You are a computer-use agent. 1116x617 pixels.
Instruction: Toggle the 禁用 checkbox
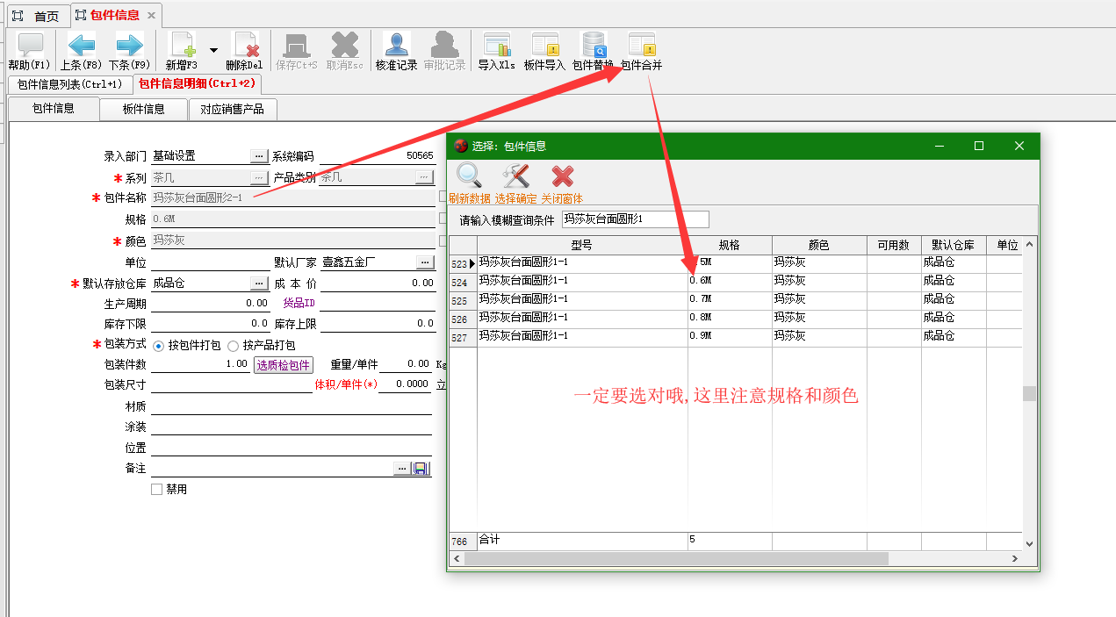[157, 490]
